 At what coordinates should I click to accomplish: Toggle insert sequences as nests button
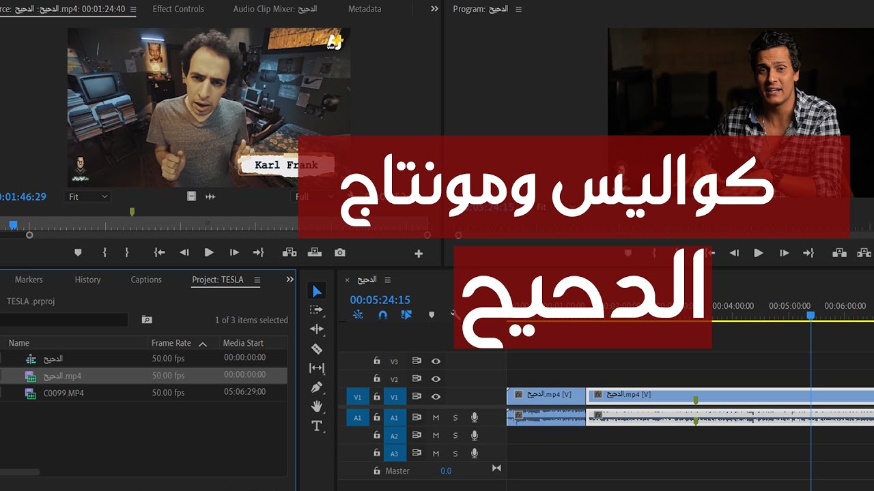(x=358, y=315)
